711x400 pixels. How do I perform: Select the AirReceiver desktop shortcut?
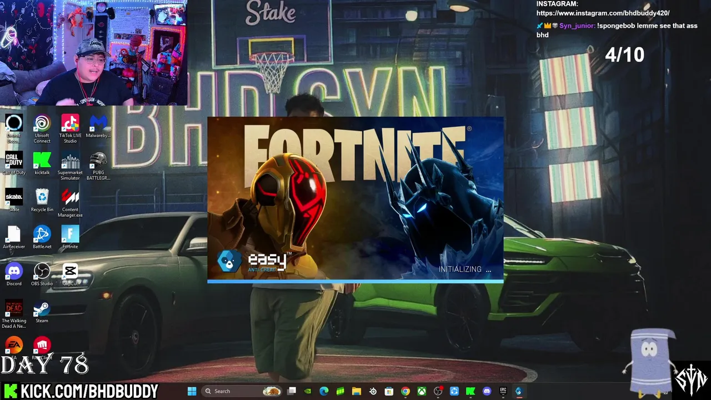[x=14, y=238]
